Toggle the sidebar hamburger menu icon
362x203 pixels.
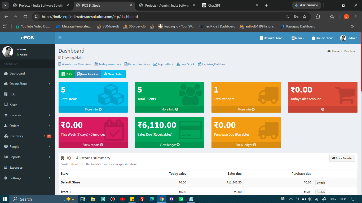tap(60, 38)
